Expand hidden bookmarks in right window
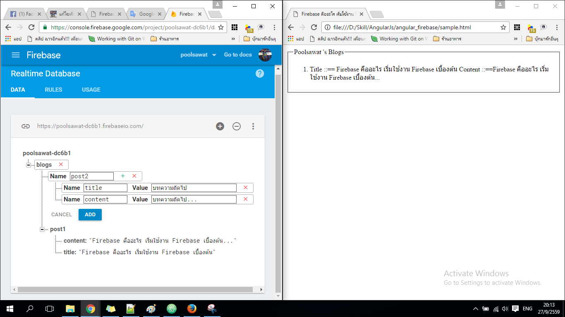Viewport: 565px width, 317px height. pos(515,39)
